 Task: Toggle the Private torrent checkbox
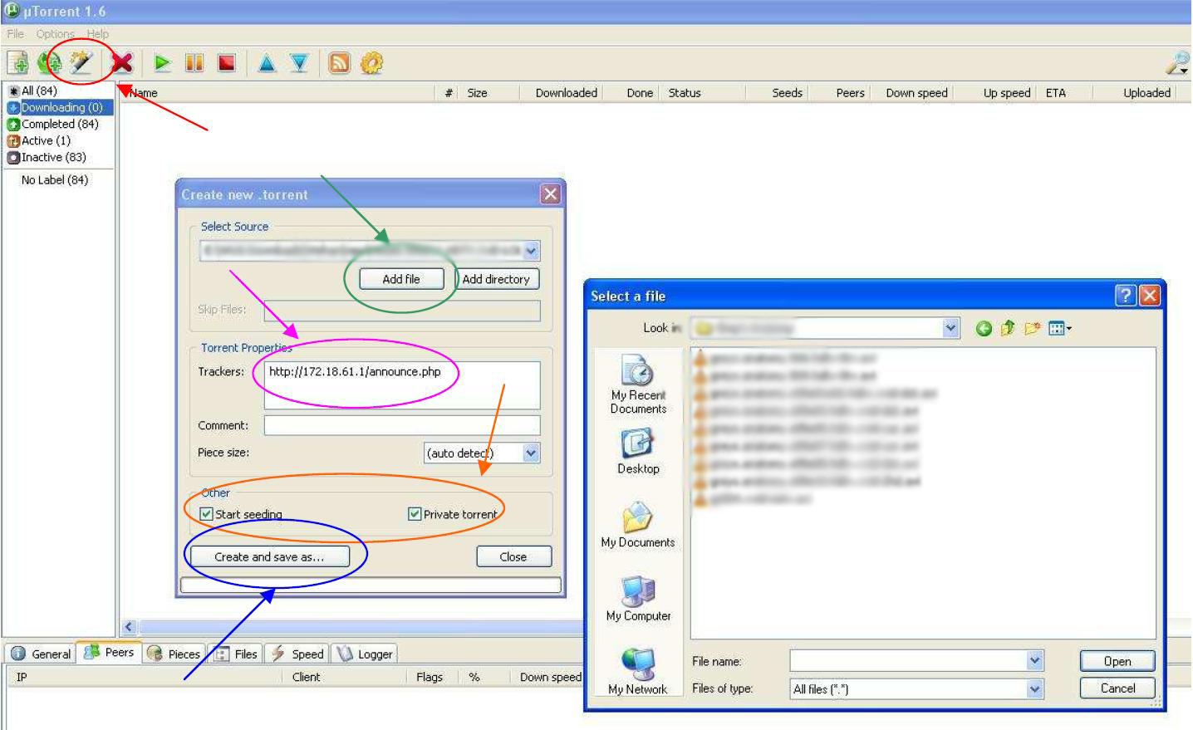click(415, 514)
